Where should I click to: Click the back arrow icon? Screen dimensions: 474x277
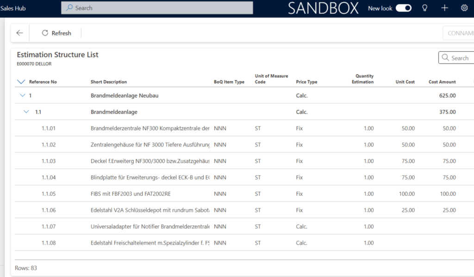tap(19, 33)
